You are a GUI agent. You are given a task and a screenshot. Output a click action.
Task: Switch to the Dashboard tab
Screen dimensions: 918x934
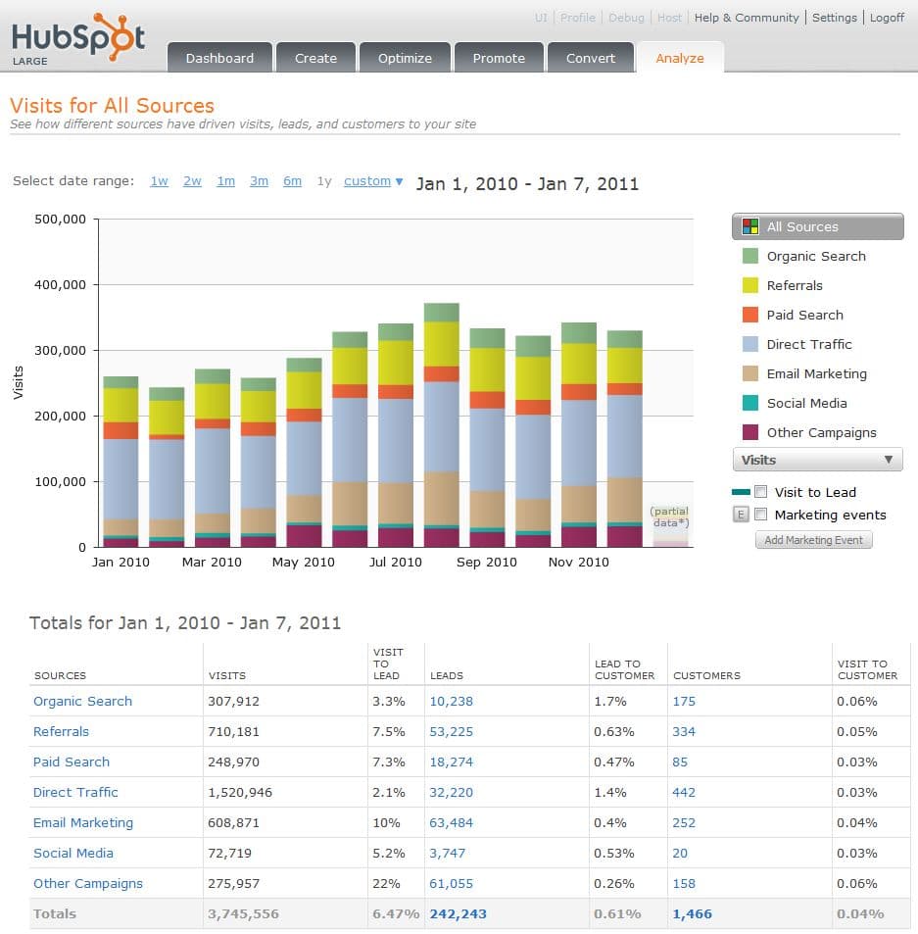[x=219, y=57]
